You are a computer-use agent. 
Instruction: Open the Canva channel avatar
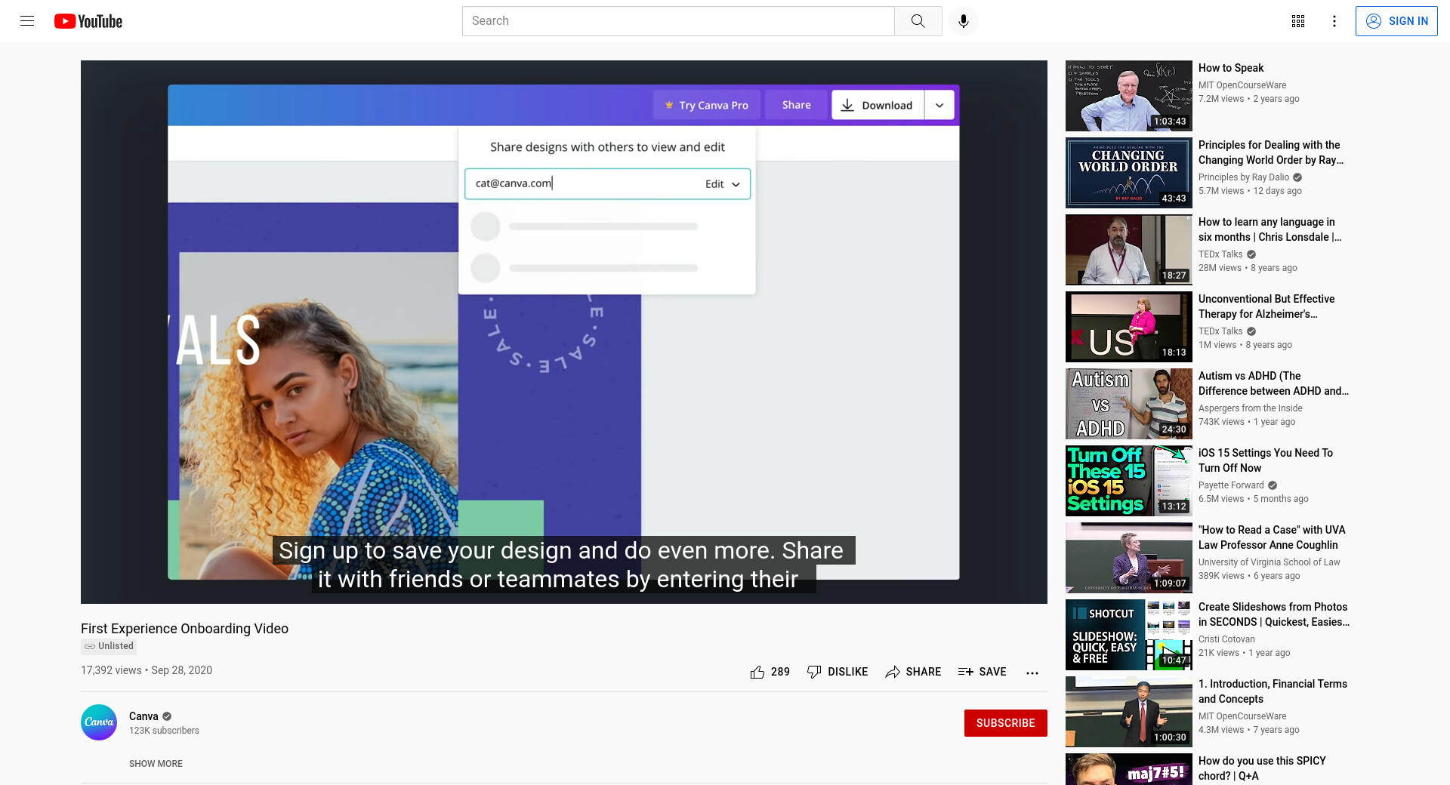(99, 722)
